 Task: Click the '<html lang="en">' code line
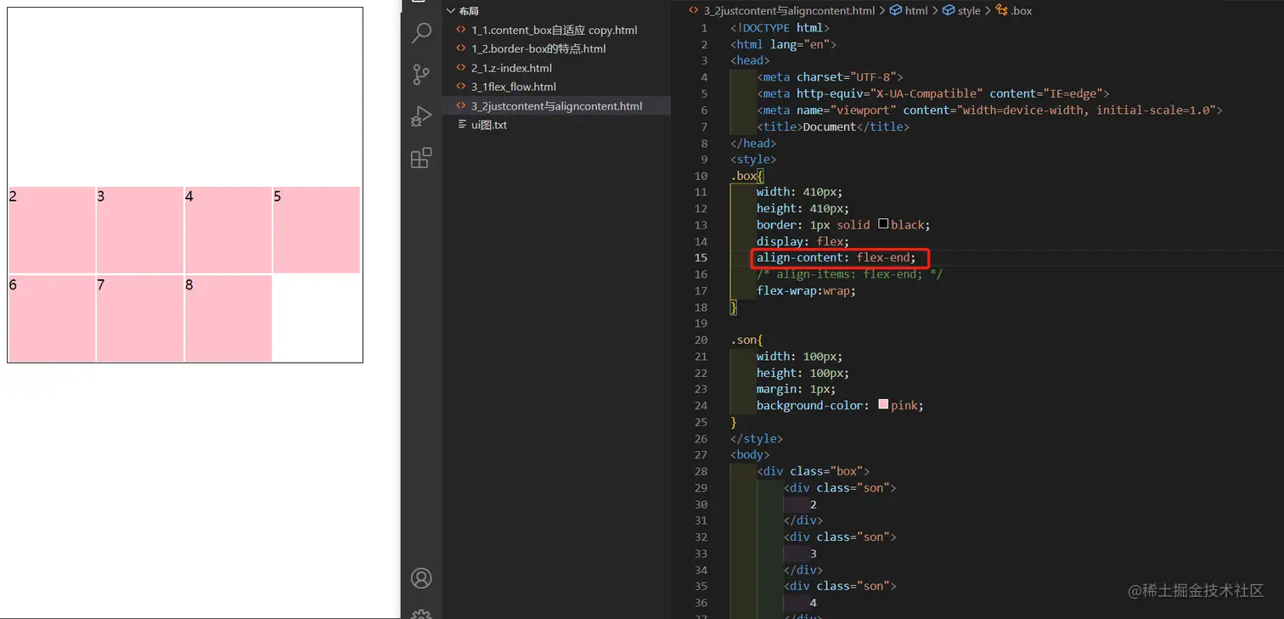pos(783,44)
